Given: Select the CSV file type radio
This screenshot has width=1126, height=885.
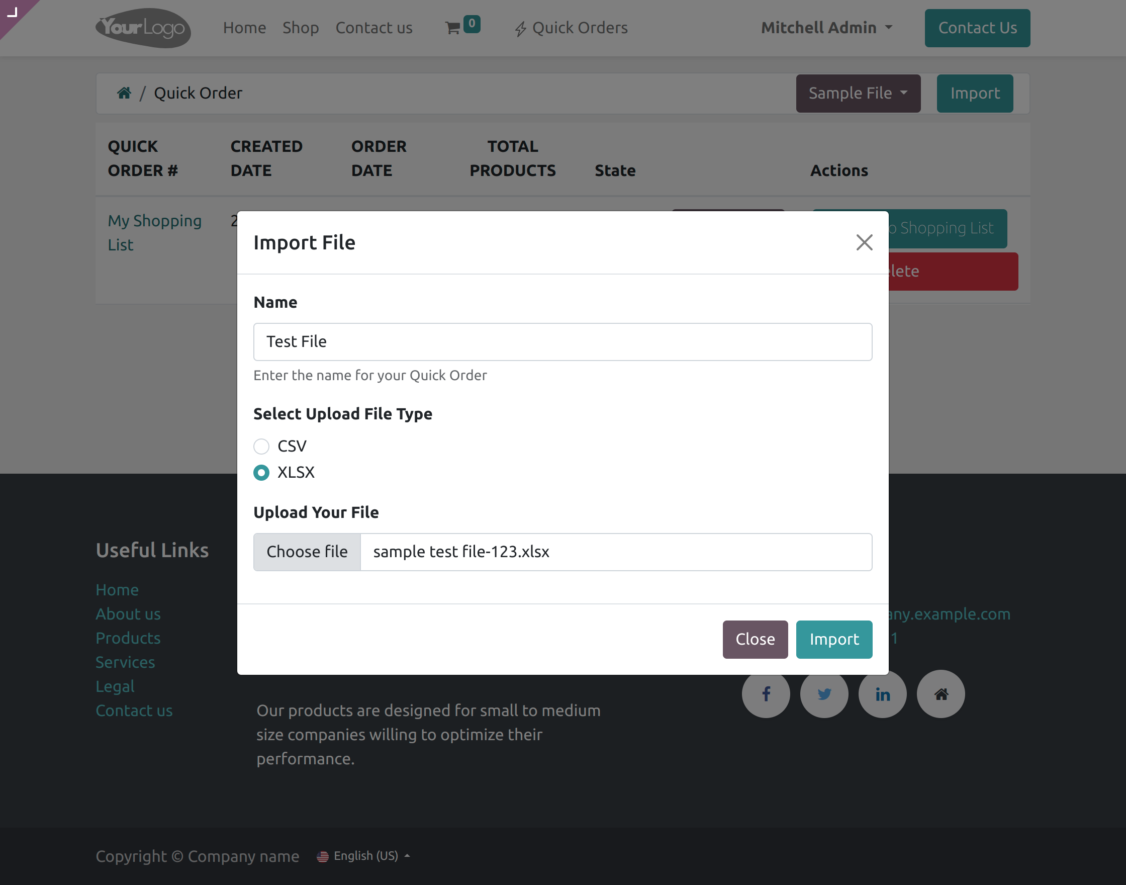Looking at the screenshot, I should point(261,446).
